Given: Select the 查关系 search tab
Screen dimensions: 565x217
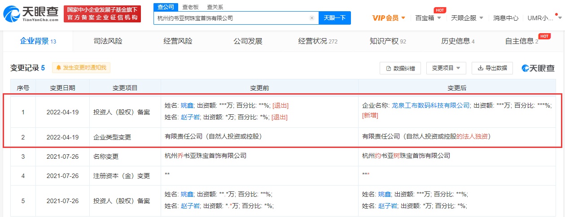Looking at the screenshot, I should click(215, 7).
